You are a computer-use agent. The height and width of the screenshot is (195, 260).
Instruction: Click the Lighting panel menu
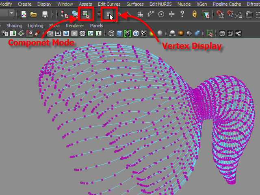tap(35, 26)
